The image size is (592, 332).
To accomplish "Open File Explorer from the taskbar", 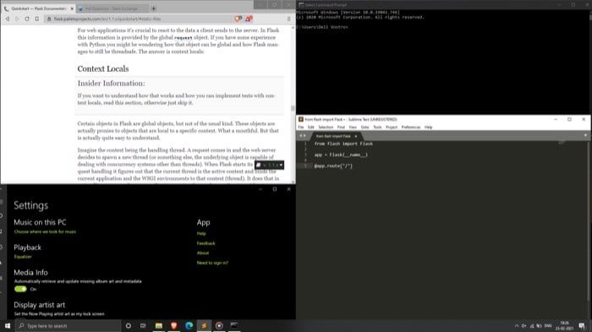I will [159, 325].
